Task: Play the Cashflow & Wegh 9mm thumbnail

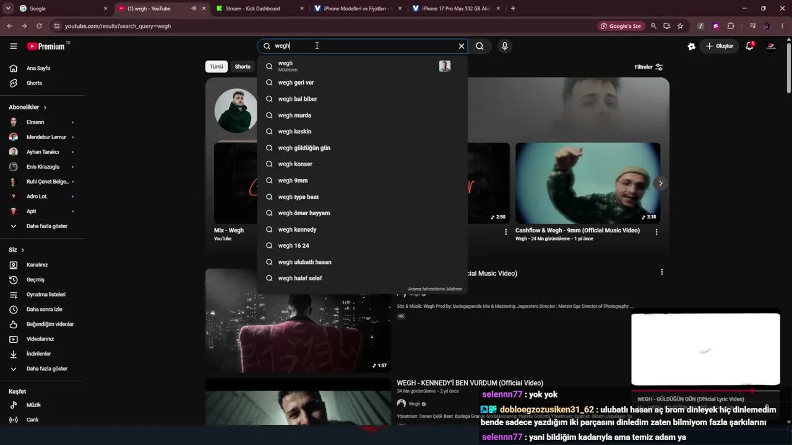Action: (x=588, y=183)
